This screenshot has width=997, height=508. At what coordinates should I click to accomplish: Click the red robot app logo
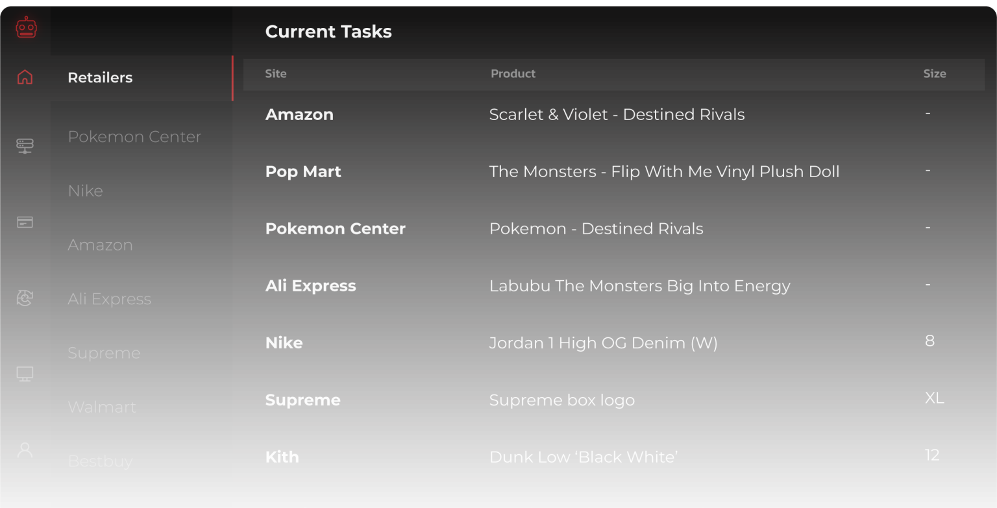[25, 27]
